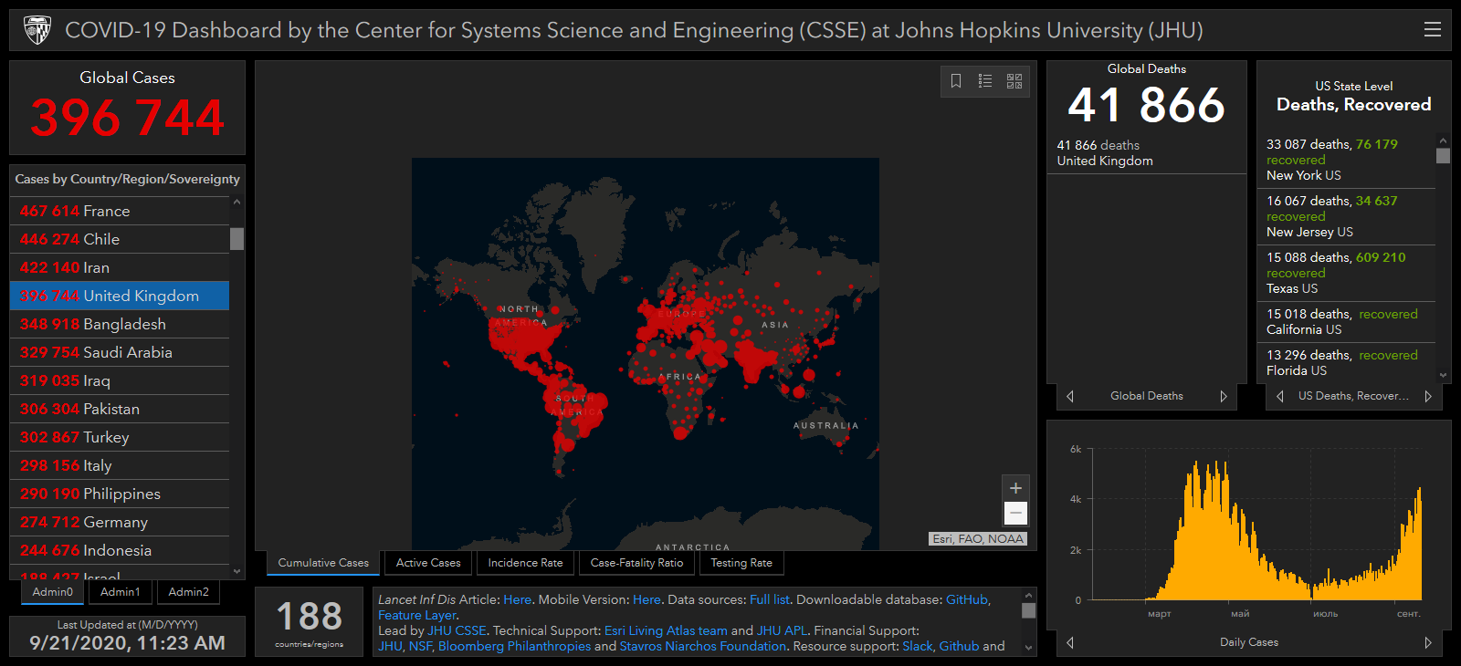The width and height of the screenshot is (1461, 666).
Task: Open the map bookmarks icon
Action: 956,81
